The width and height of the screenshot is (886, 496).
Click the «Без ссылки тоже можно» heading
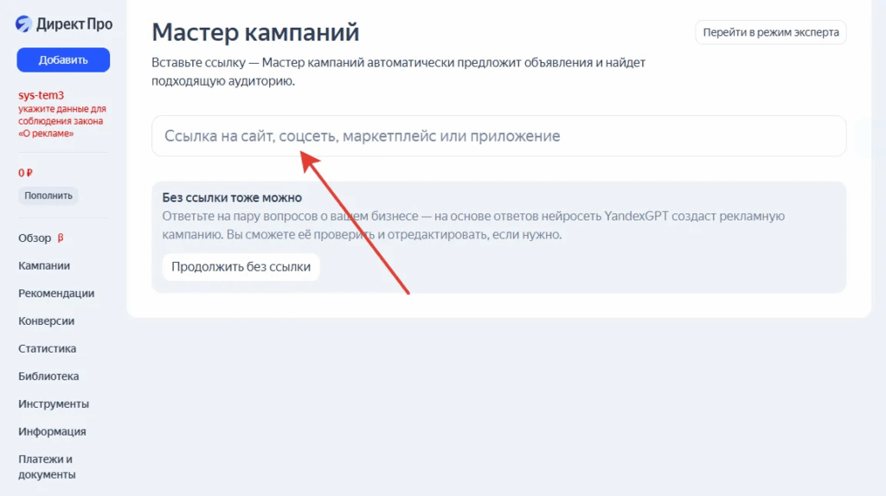[231, 197]
